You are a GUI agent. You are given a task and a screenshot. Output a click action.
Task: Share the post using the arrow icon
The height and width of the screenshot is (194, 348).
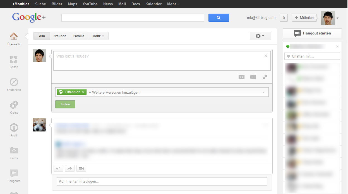pyautogui.click(x=70, y=168)
